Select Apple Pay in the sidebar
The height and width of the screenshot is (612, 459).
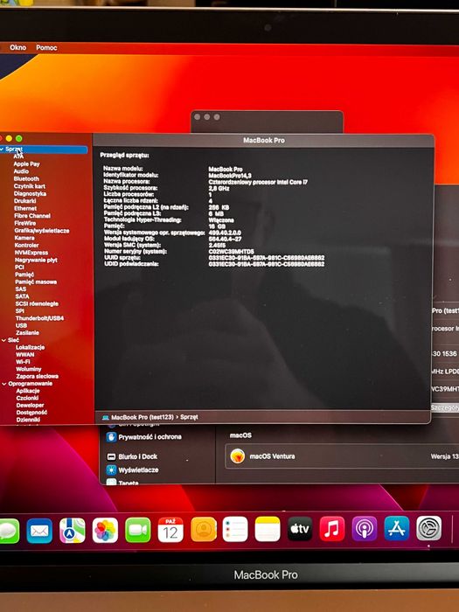tap(26, 164)
